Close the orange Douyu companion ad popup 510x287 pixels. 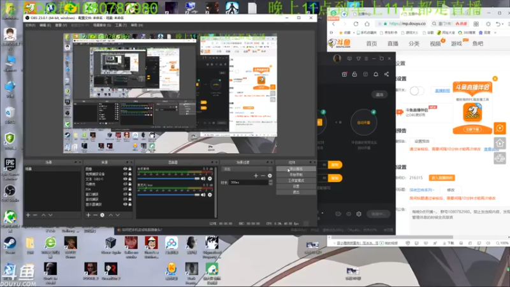pos(495,78)
